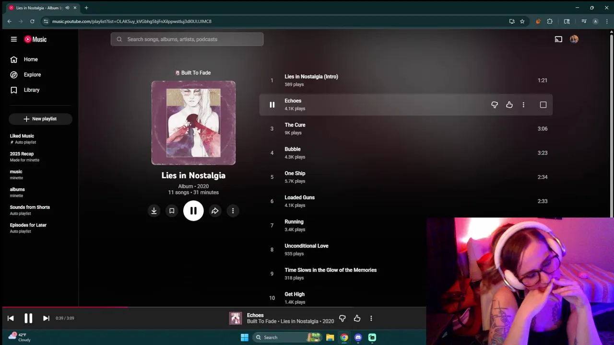Screen dimensions: 614x345
Task: Pause album with large round button
Action: click(193, 211)
